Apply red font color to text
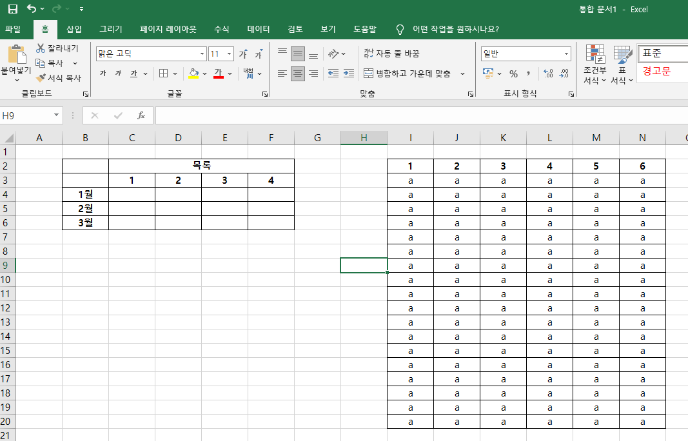 (x=218, y=73)
